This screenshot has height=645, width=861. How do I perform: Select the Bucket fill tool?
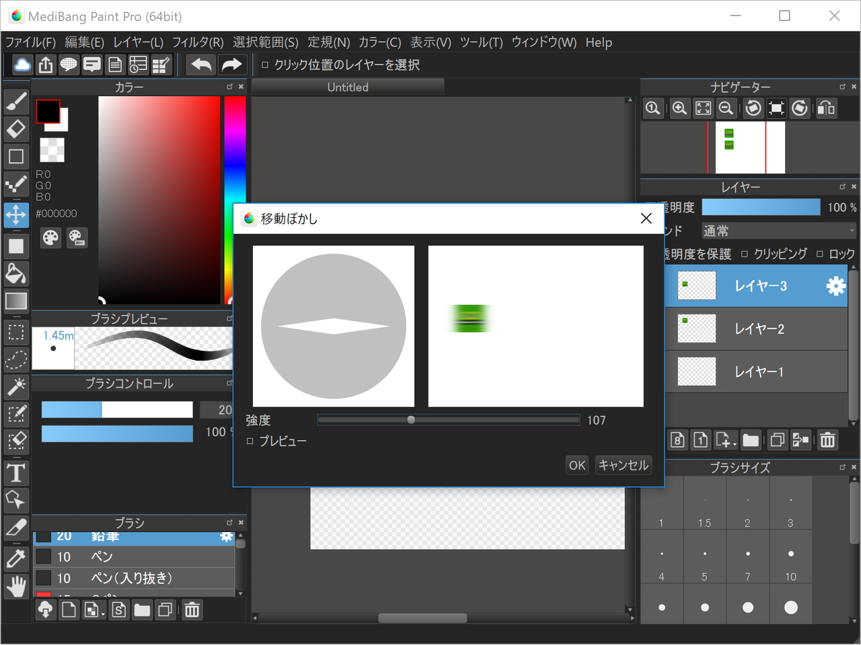(x=16, y=273)
